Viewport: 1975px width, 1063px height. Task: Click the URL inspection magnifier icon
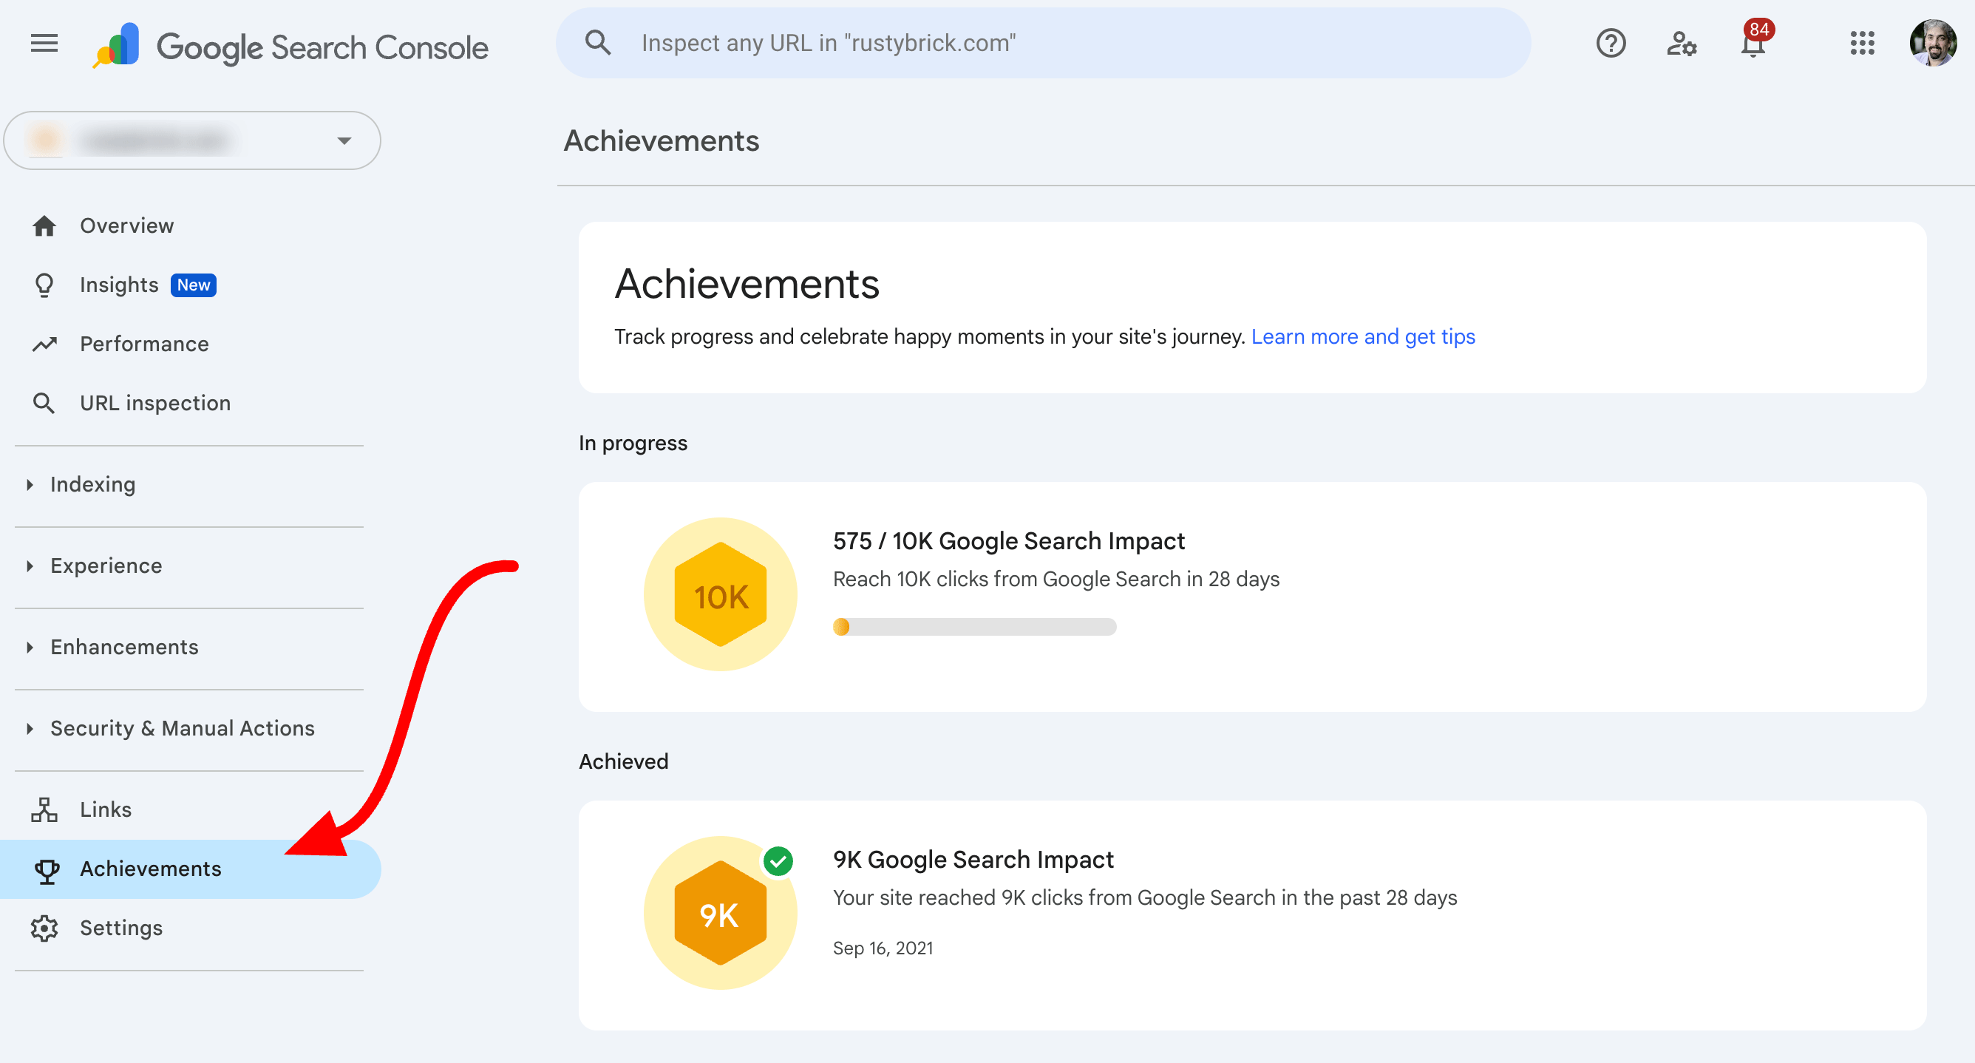click(44, 402)
